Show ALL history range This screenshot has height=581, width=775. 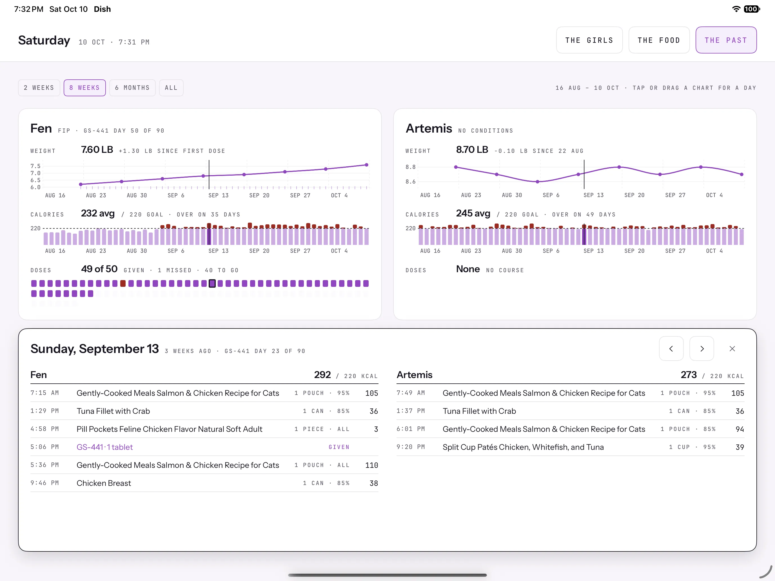click(x=171, y=88)
